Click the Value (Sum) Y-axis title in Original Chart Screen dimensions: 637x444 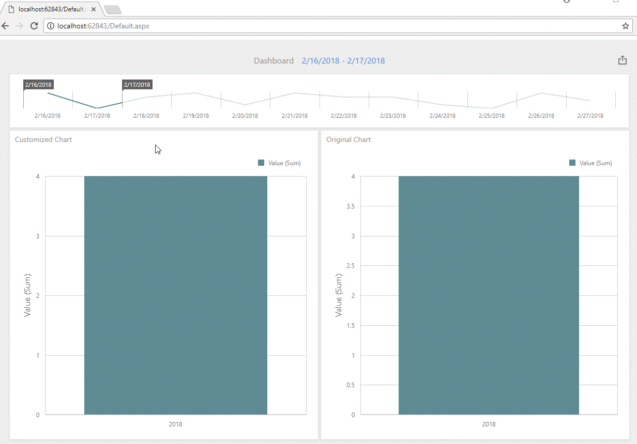[339, 295]
